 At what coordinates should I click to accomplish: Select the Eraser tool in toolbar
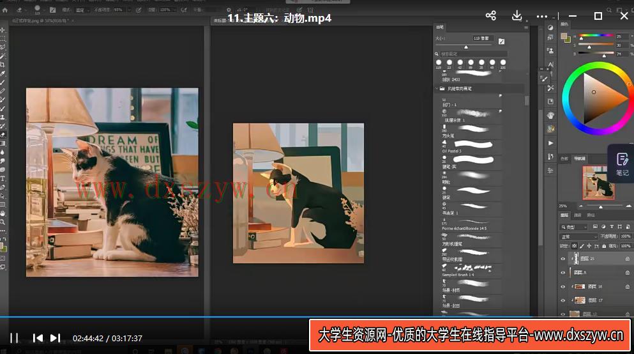click(x=3, y=135)
